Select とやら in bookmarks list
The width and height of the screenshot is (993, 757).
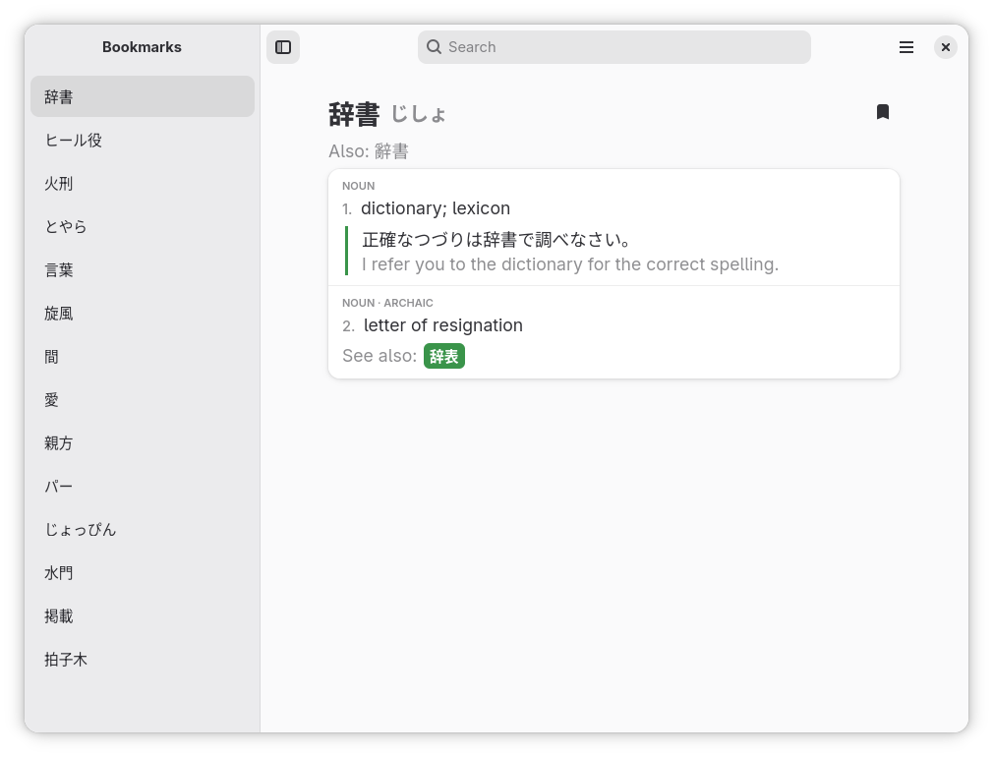[x=143, y=227]
